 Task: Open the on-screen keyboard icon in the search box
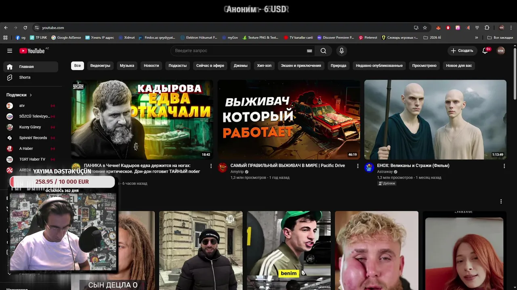(x=309, y=51)
